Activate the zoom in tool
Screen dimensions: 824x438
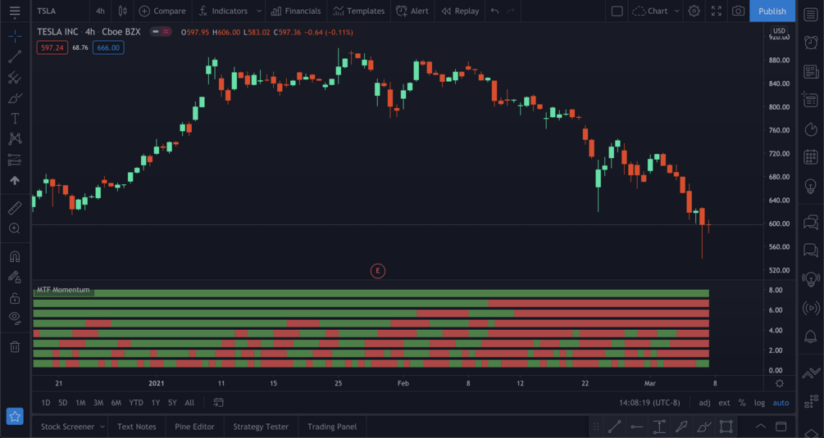(15, 228)
